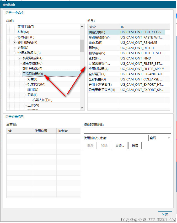The width and height of the screenshot is (177, 223).
Task: Click category list scroll up arrow
Action: [82, 26]
